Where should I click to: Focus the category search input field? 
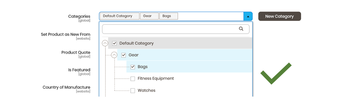point(176,29)
